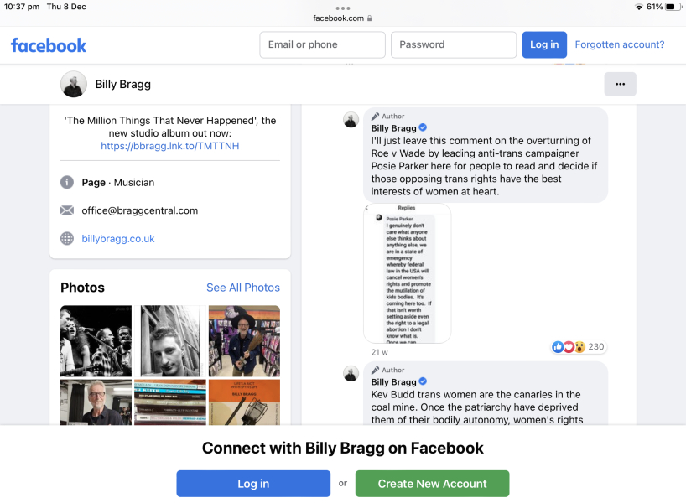Click the page info icon beside Musician
Viewport: 686px width, 503px height.
(67, 182)
